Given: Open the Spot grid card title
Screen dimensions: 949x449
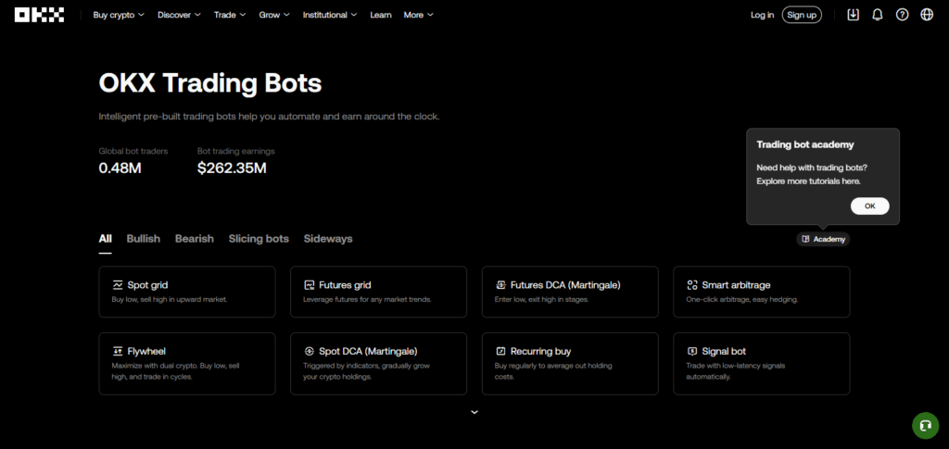Looking at the screenshot, I should point(147,284).
